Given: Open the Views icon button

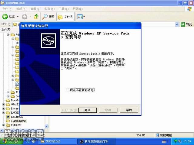Looking at the screenshot, I should pyautogui.click(x=80, y=17).
